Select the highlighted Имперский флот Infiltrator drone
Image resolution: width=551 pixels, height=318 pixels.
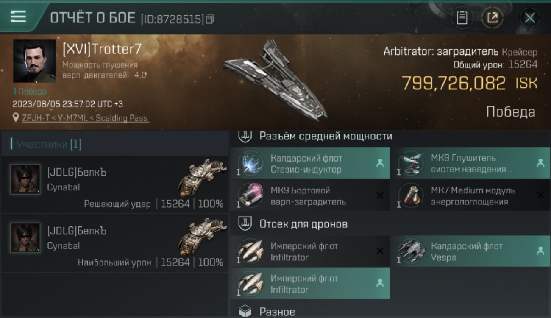click(310, 284)
